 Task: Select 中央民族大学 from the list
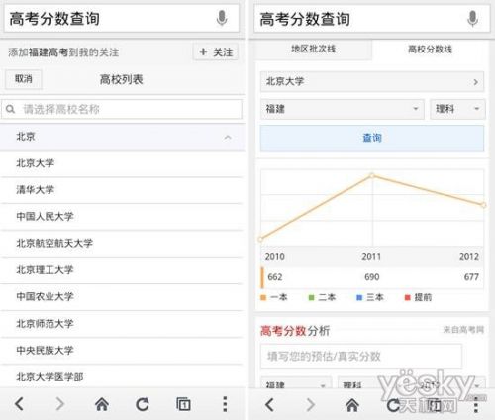[x=122, y=351]
